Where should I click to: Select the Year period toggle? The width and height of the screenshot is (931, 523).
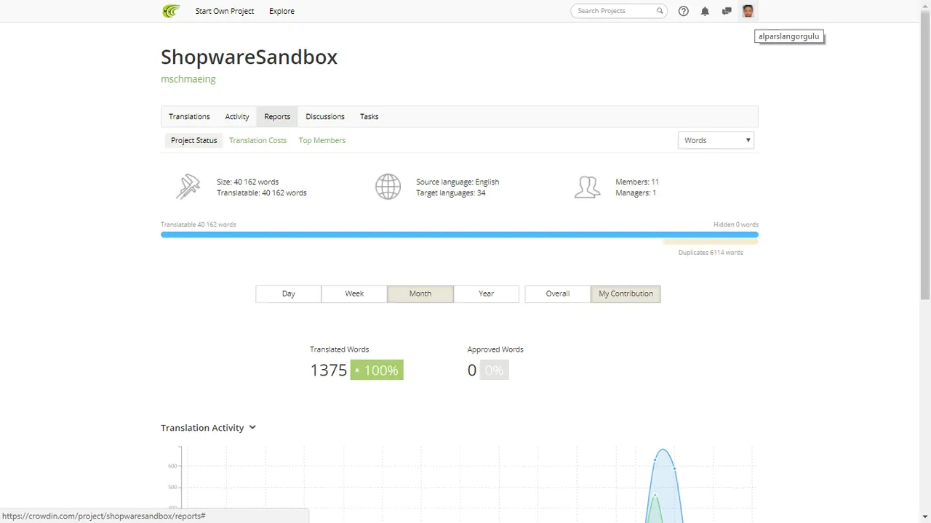pyautogui.click(x=486, y=293)
